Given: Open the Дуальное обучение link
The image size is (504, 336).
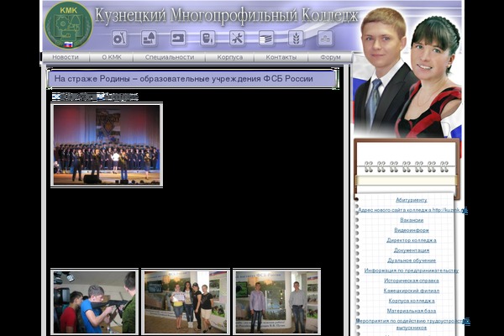Looking at the screenshot, I should tap(412, 260).
